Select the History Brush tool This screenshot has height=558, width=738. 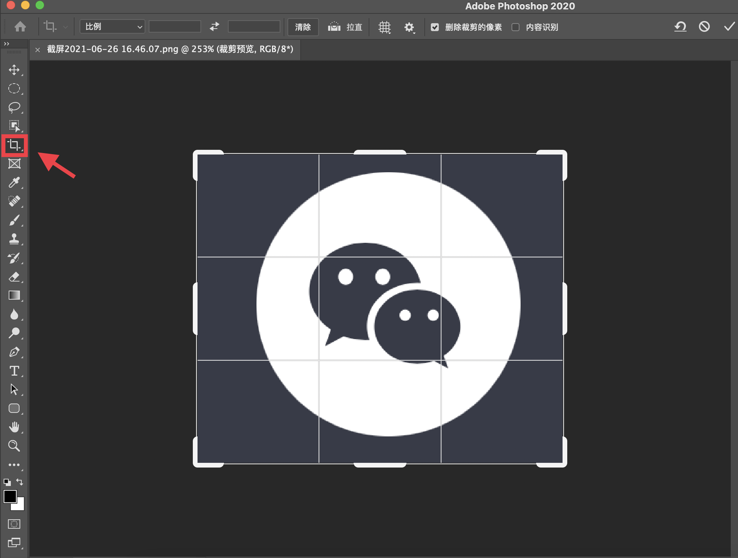[14, 258]
